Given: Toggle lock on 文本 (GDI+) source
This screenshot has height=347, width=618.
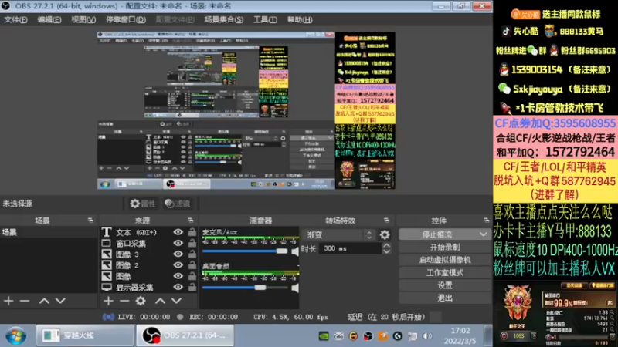Looking at the screenshot, I should click(x=192, y=232).
